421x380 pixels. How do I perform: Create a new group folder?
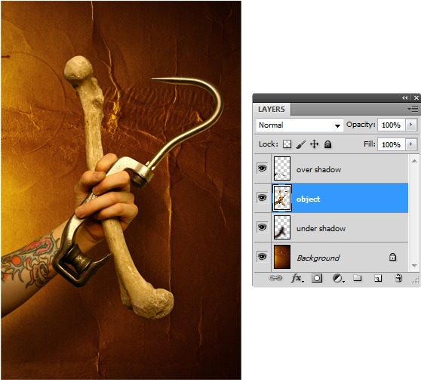pos(358,278)
